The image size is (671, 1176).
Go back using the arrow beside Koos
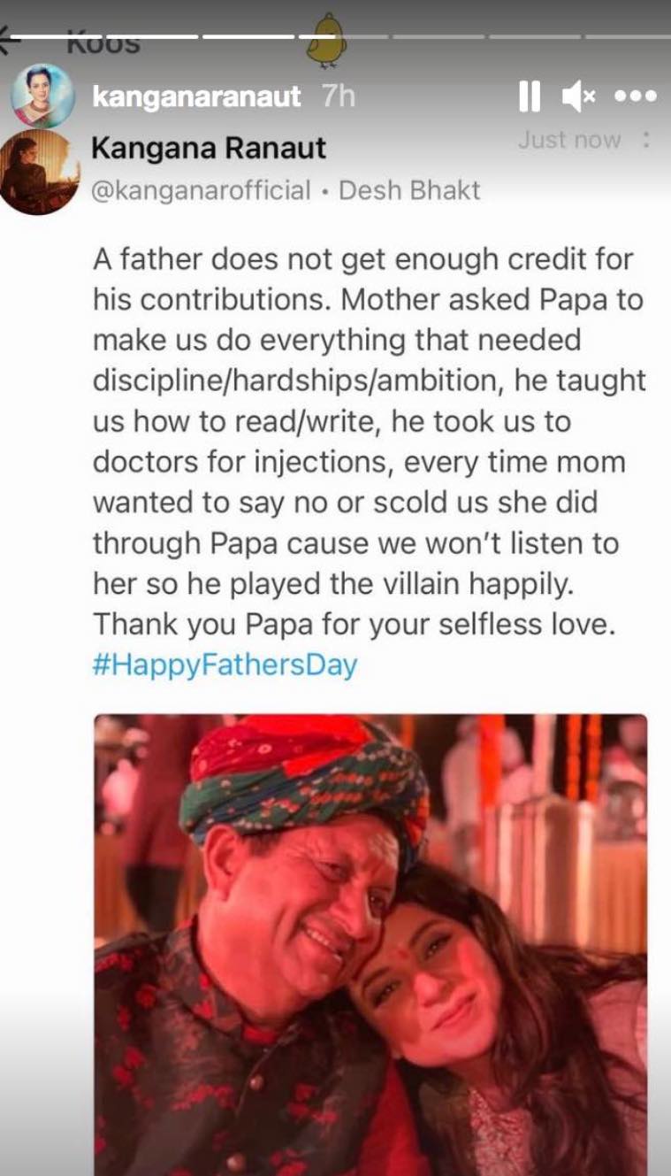(11, 41)
